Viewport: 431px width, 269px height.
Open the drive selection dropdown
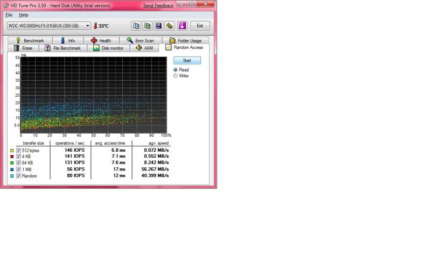(x=48, y=26)
